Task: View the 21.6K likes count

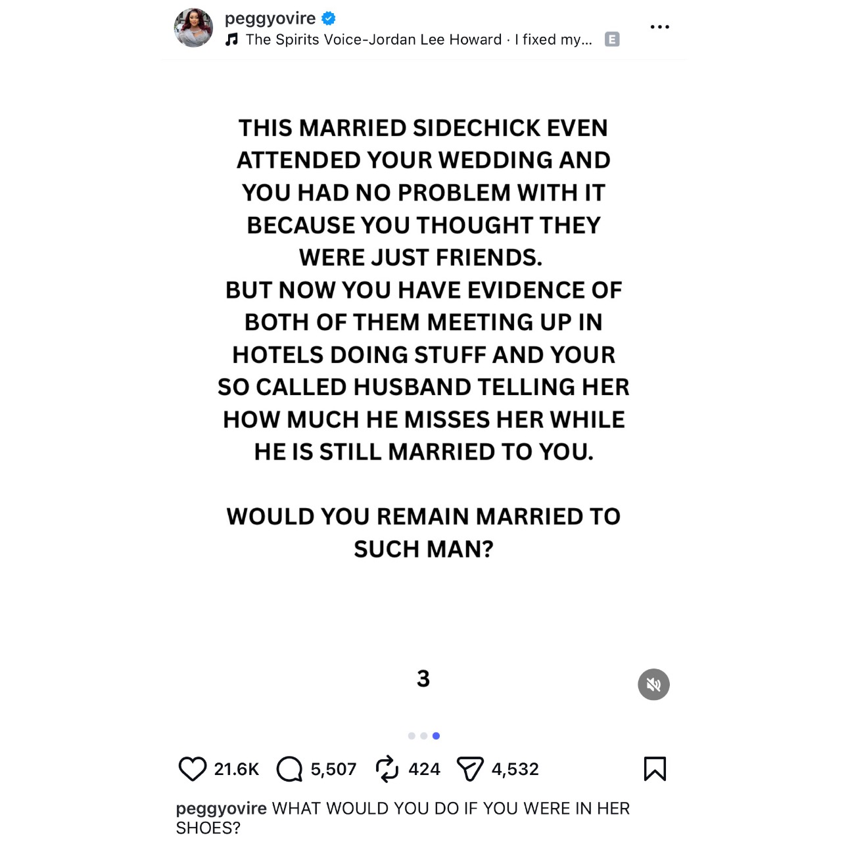Action: 237,769
